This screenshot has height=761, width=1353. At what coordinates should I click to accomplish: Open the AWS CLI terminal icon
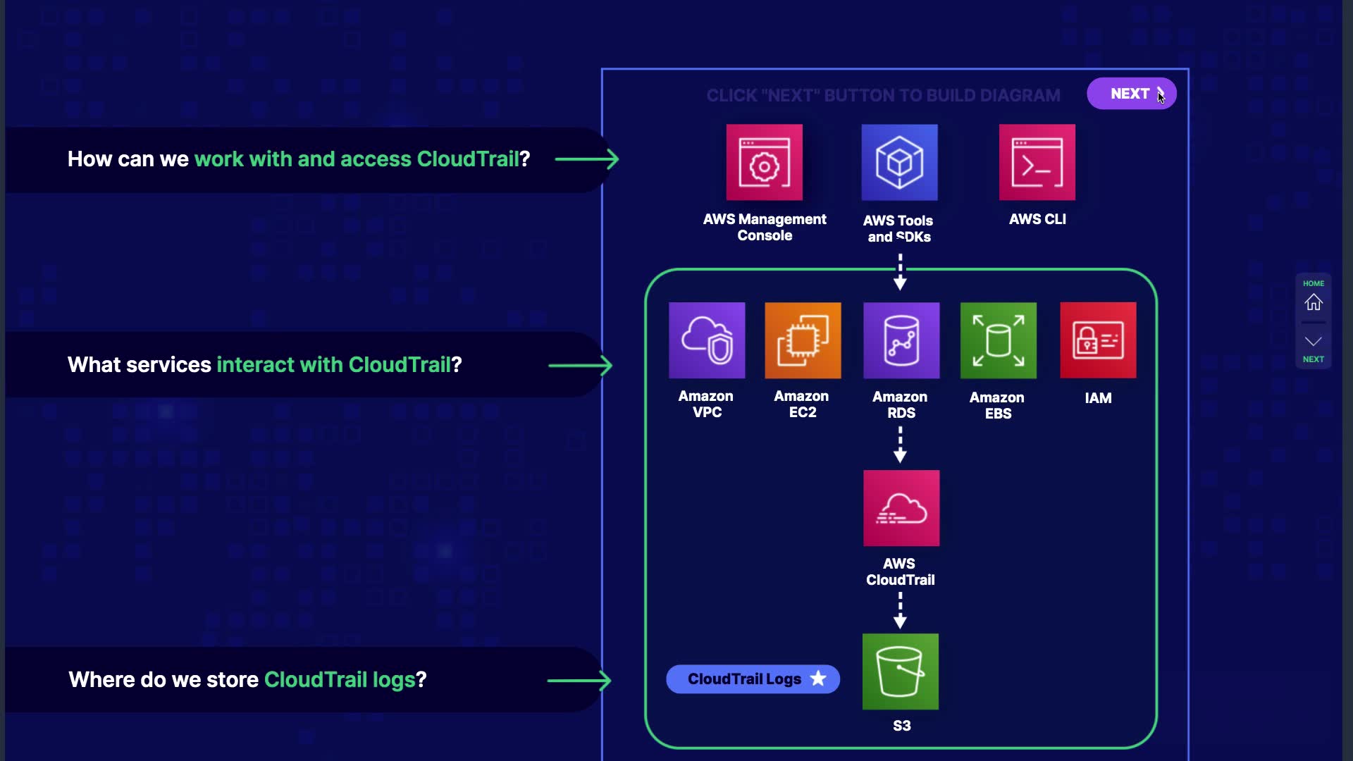pyautogui.click(x=1037, y=163)
